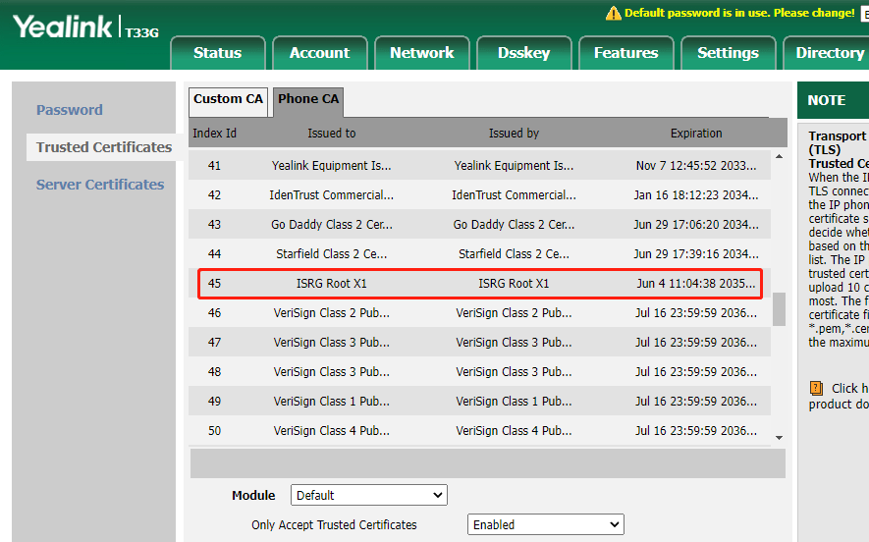Click expiration Jun 4 11:04:38 2035
869x542 pixels.
(696, 283)
